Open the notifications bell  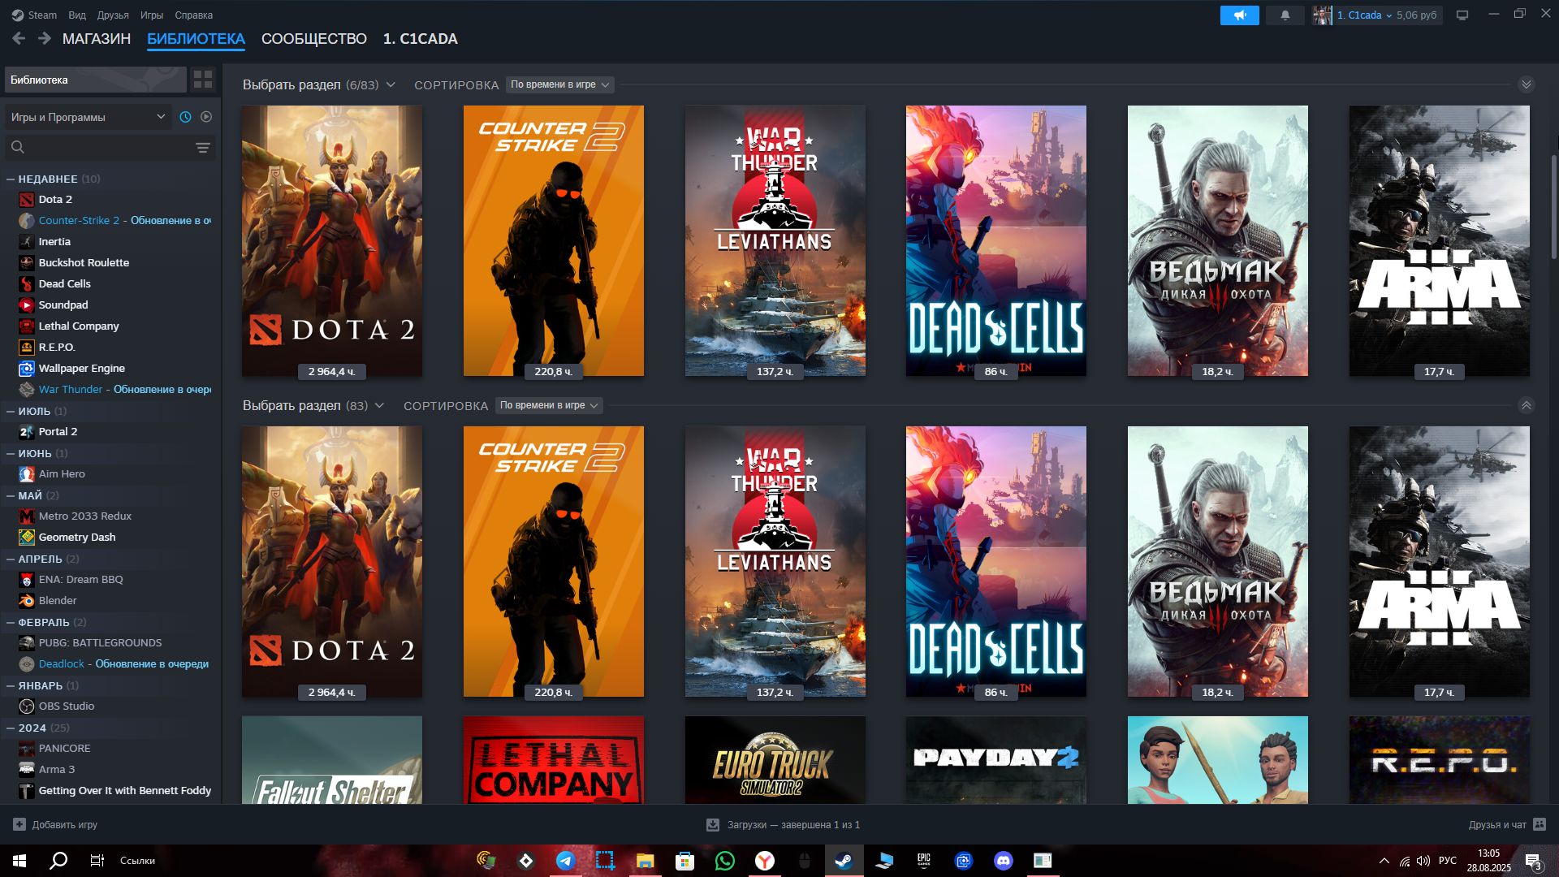click(x=1285, y=15)
